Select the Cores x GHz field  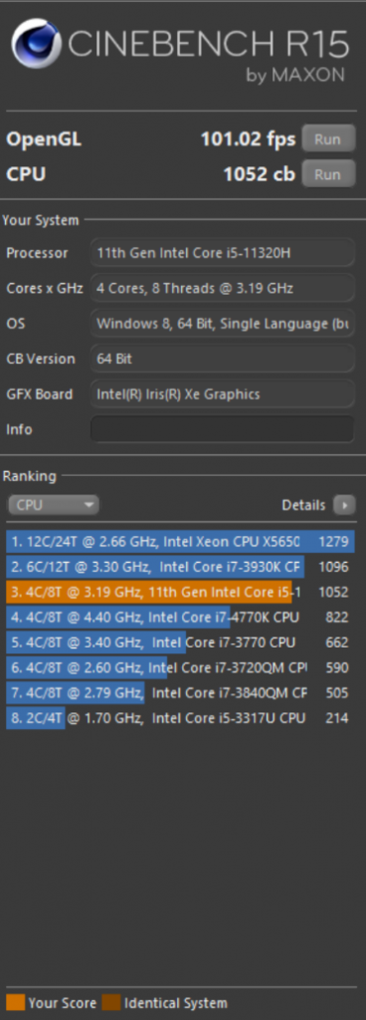click(x=223, y=288)
